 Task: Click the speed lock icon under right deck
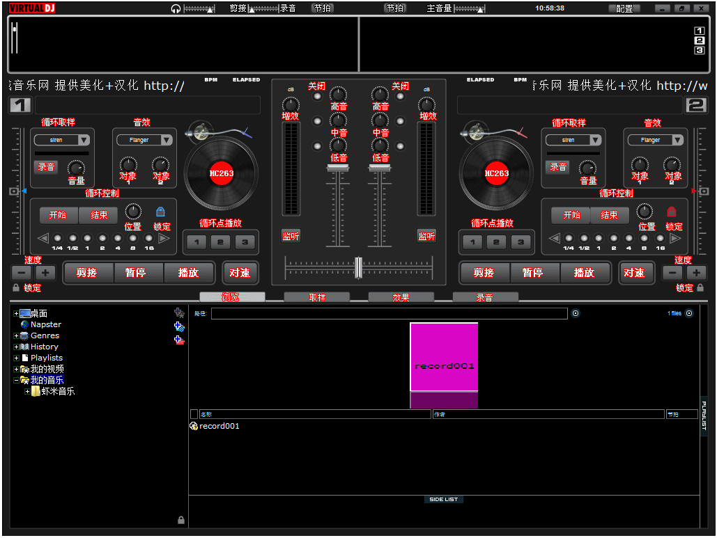700,287
